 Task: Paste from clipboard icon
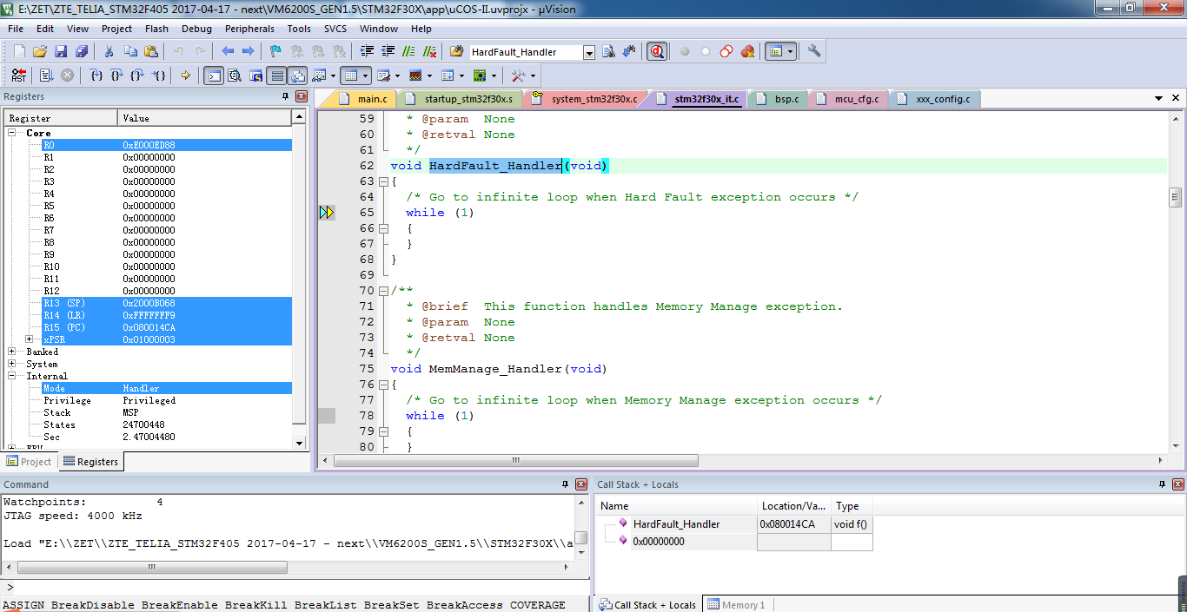pos(151,51)
